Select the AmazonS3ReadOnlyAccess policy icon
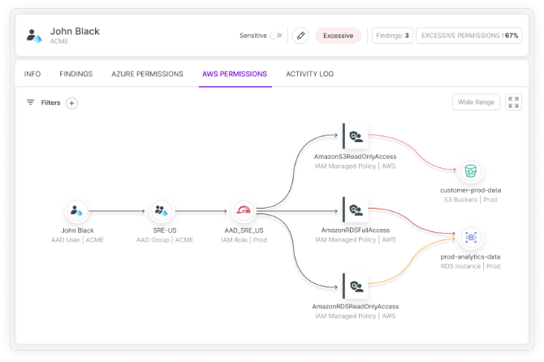This screenshot has height=362, width=544. pyautogui.click(x=355, y=136)
